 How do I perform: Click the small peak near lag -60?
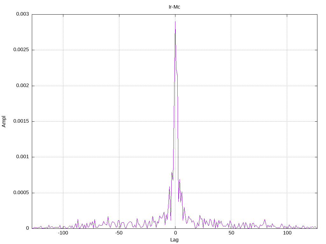point(108,217)
